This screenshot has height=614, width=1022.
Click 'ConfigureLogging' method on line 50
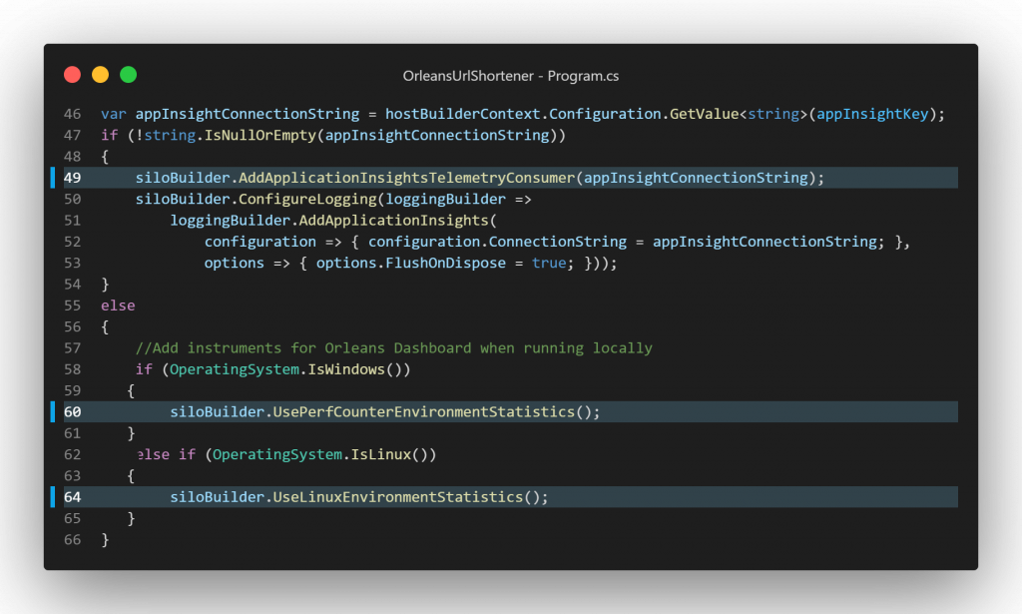tap(307, 200)
